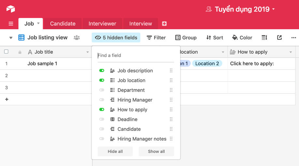Open the hamburger tables list menu
Image resolution: width=299 pixels, height=166 pixels.
(x=11, y=24)
